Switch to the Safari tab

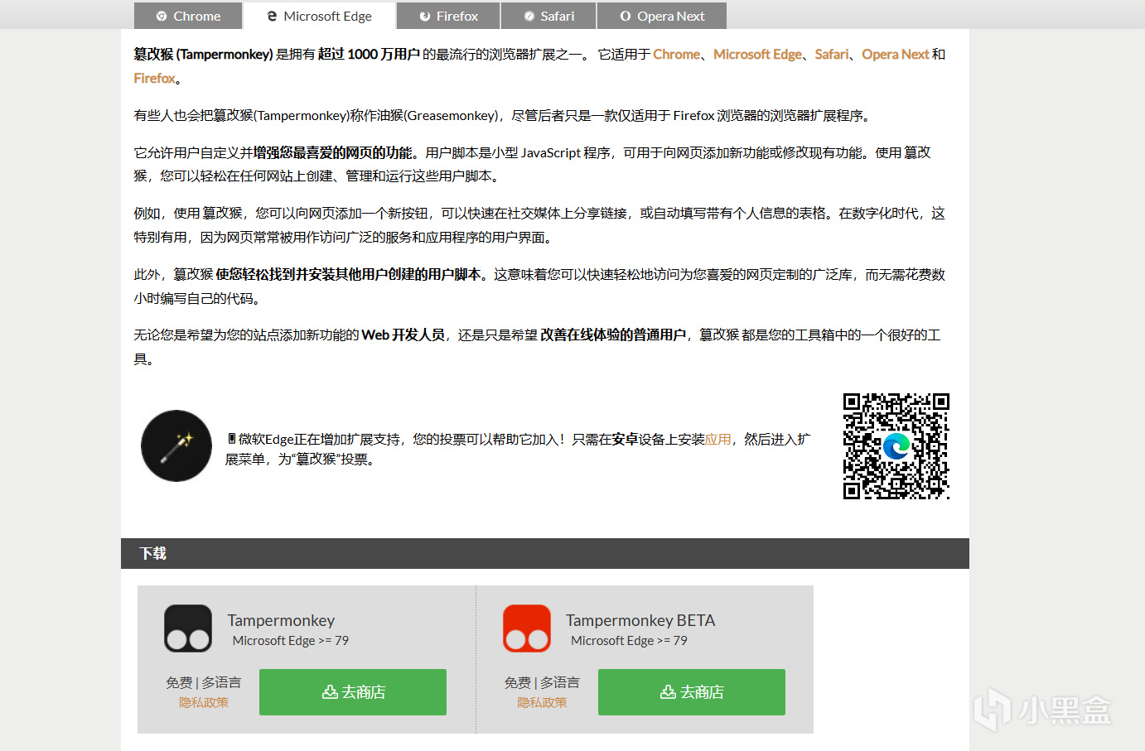(x=548, y=15)
